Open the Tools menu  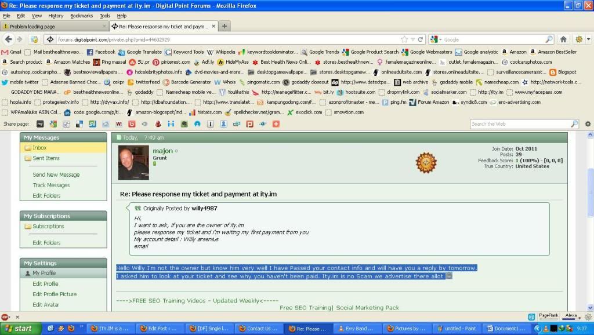click(x=105, y=16)
